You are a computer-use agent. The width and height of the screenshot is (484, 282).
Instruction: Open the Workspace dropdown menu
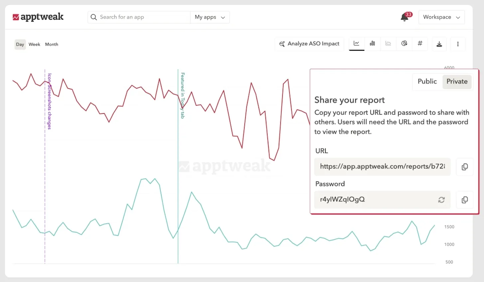pos(441,17)
